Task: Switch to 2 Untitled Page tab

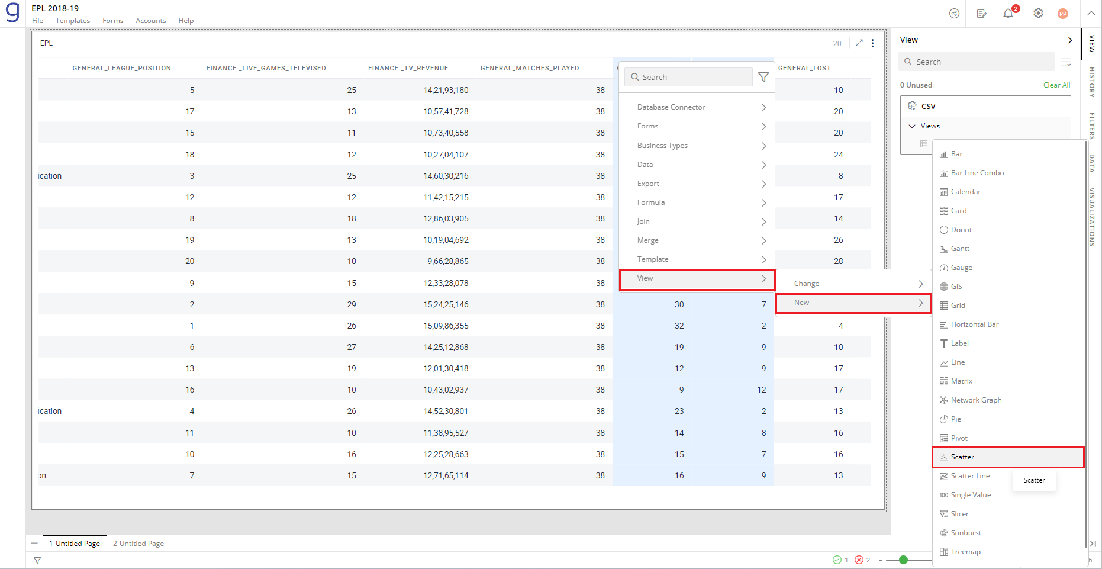Action: tap(138, 544)
